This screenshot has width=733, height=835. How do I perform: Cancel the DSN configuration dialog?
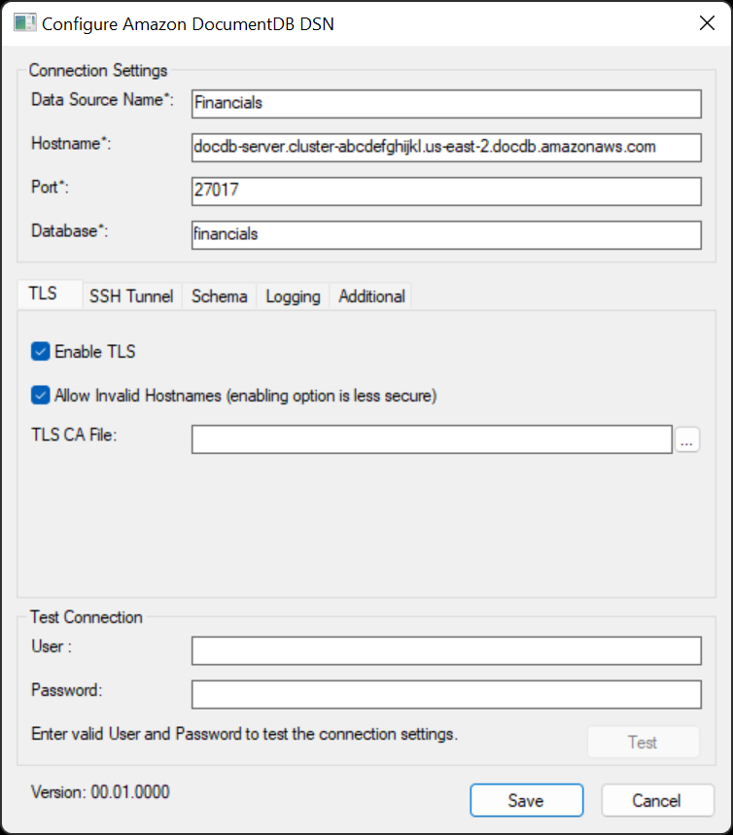tap(657, 800)
